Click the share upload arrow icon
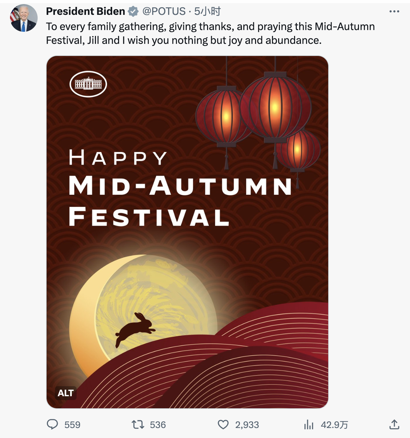The width and height of the screenshot is (410, 438). 394,424
